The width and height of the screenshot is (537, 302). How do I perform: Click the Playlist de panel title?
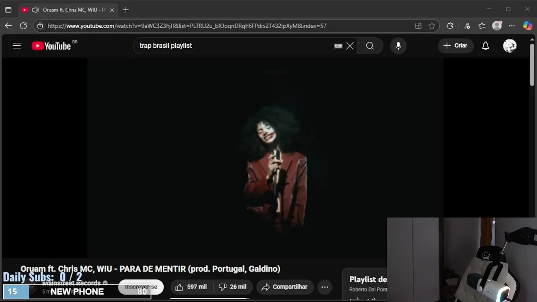[x=368, y=279]
